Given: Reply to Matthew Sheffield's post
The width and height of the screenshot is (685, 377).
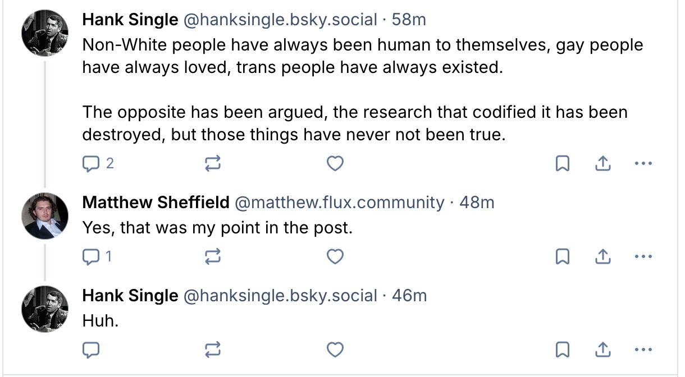Looking at the screenshot, I should coord(91,256).
